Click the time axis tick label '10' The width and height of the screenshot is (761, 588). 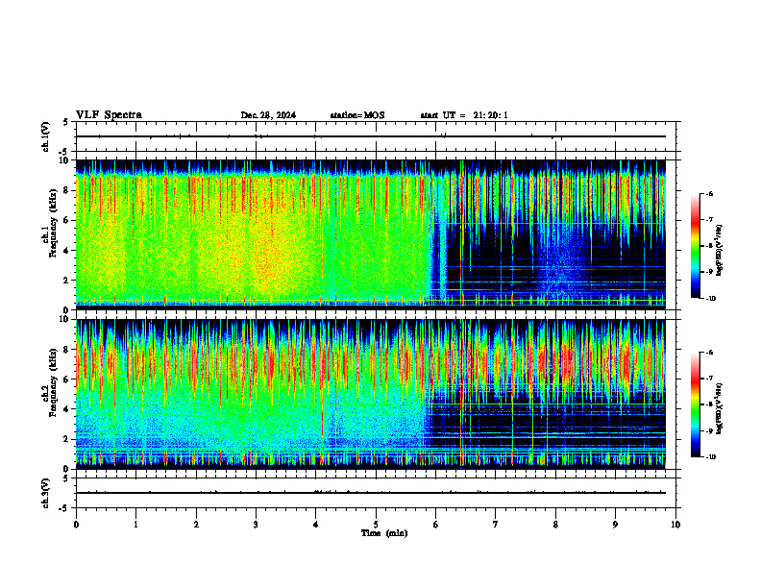click(x=675, y=525)
